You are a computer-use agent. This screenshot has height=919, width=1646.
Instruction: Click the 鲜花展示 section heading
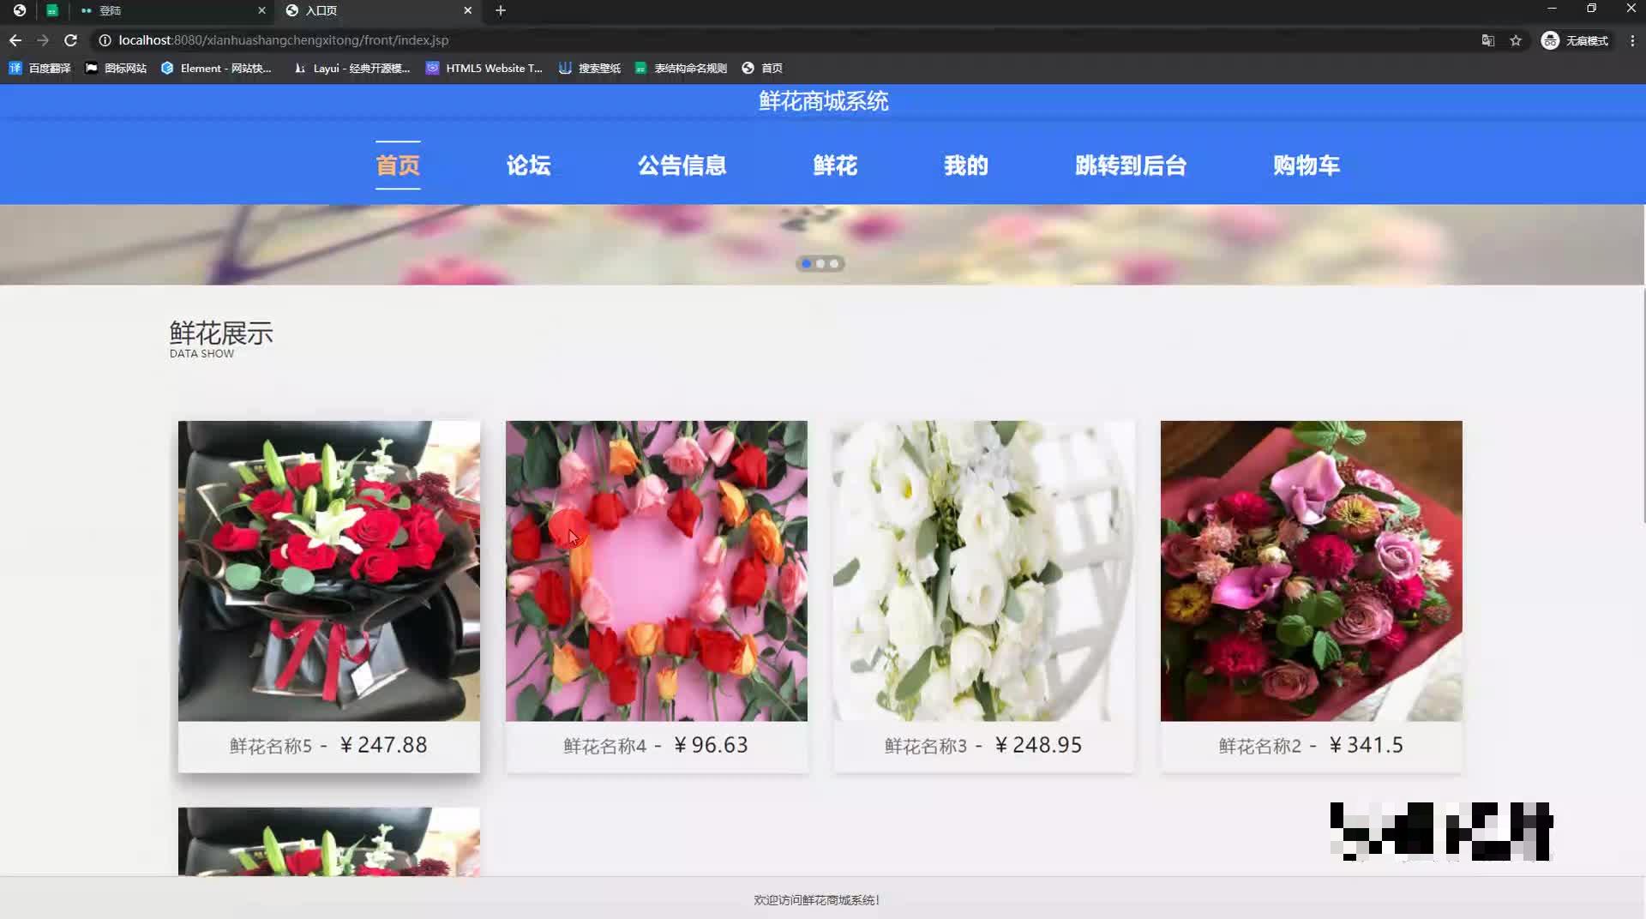(221, 333)
